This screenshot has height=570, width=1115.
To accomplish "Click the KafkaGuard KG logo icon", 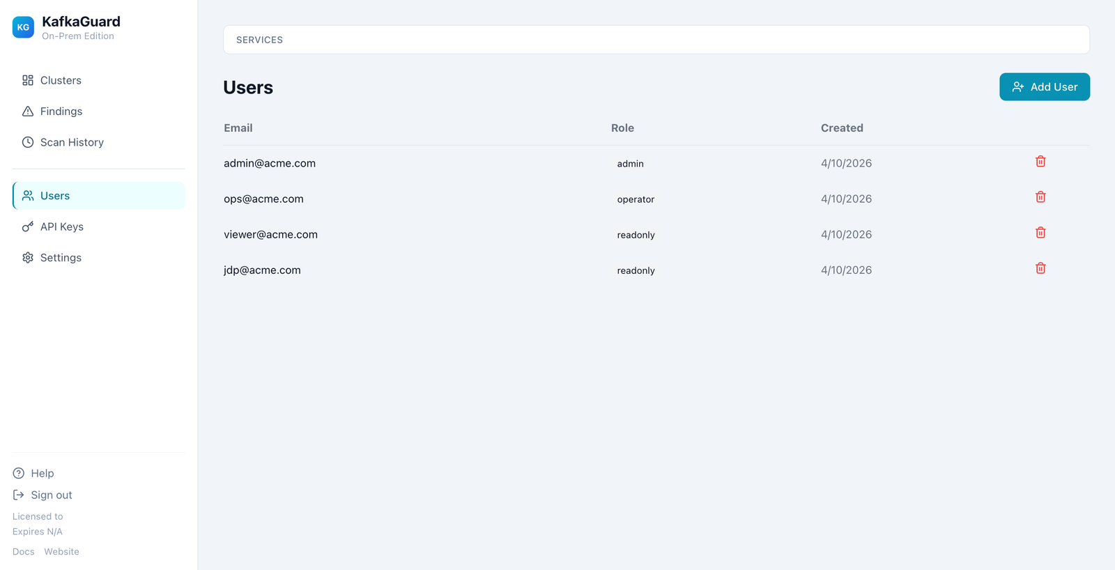I will [23, 27].
